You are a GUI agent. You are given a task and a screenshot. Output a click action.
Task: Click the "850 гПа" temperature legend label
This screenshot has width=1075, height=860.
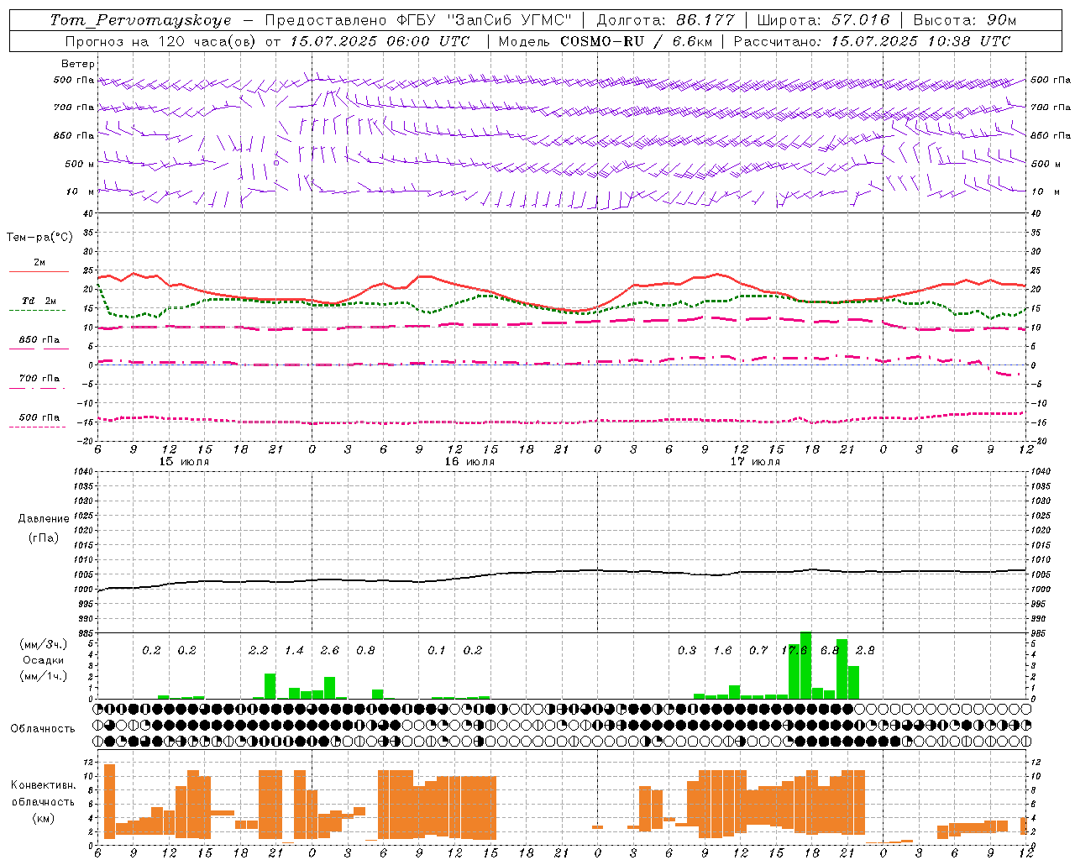39,339
